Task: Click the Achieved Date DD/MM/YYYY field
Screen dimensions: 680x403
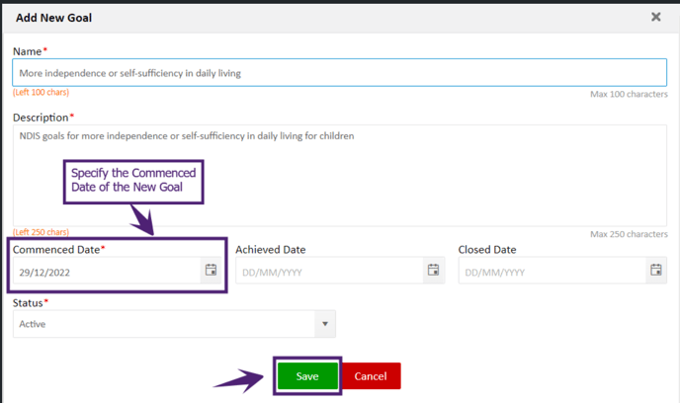Action: 329,271
